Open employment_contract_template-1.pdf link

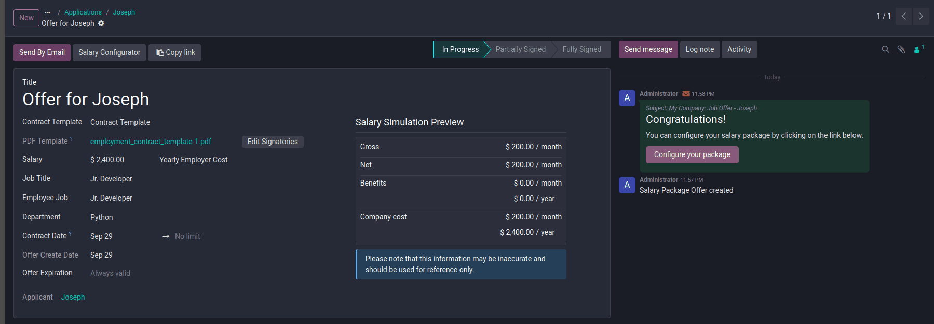[151, 142]
